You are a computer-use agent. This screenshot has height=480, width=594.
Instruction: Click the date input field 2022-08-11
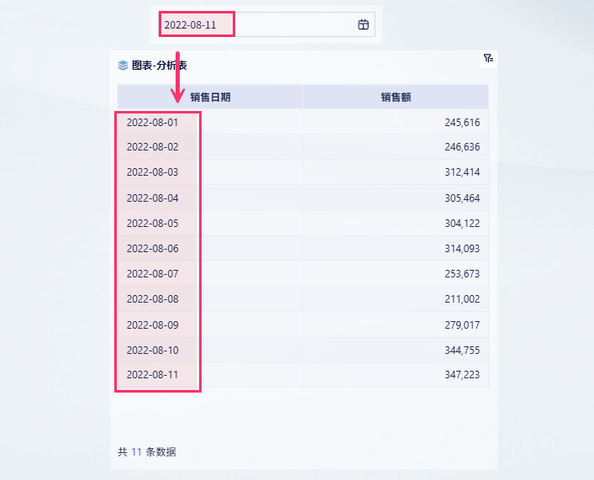[252, 24]
